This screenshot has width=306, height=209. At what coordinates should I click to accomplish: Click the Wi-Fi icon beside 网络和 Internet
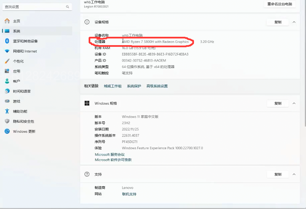coord(7,51)
